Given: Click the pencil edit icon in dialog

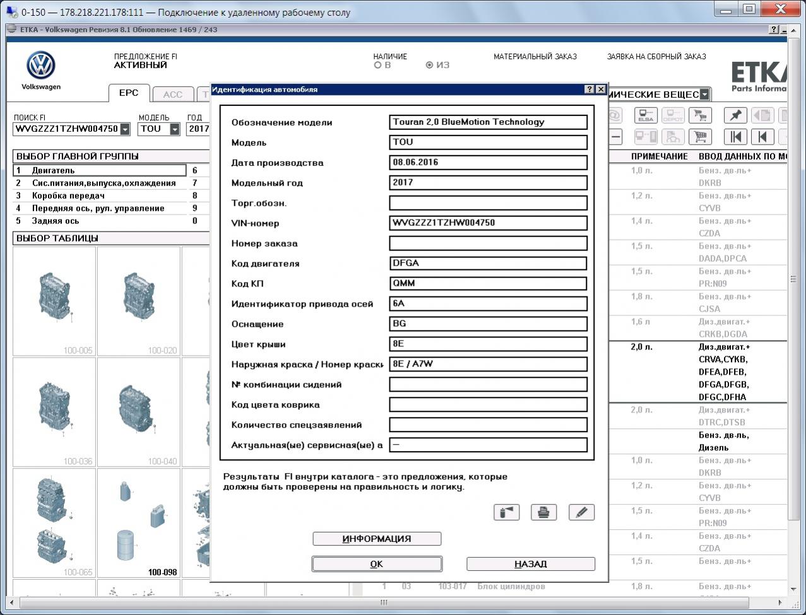Looking at the screenshot, I should (x=581, y=512).
